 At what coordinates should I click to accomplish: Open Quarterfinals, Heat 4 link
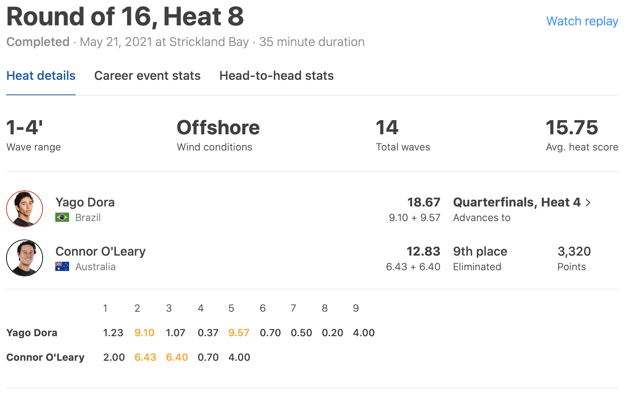(x=517, y=202)
